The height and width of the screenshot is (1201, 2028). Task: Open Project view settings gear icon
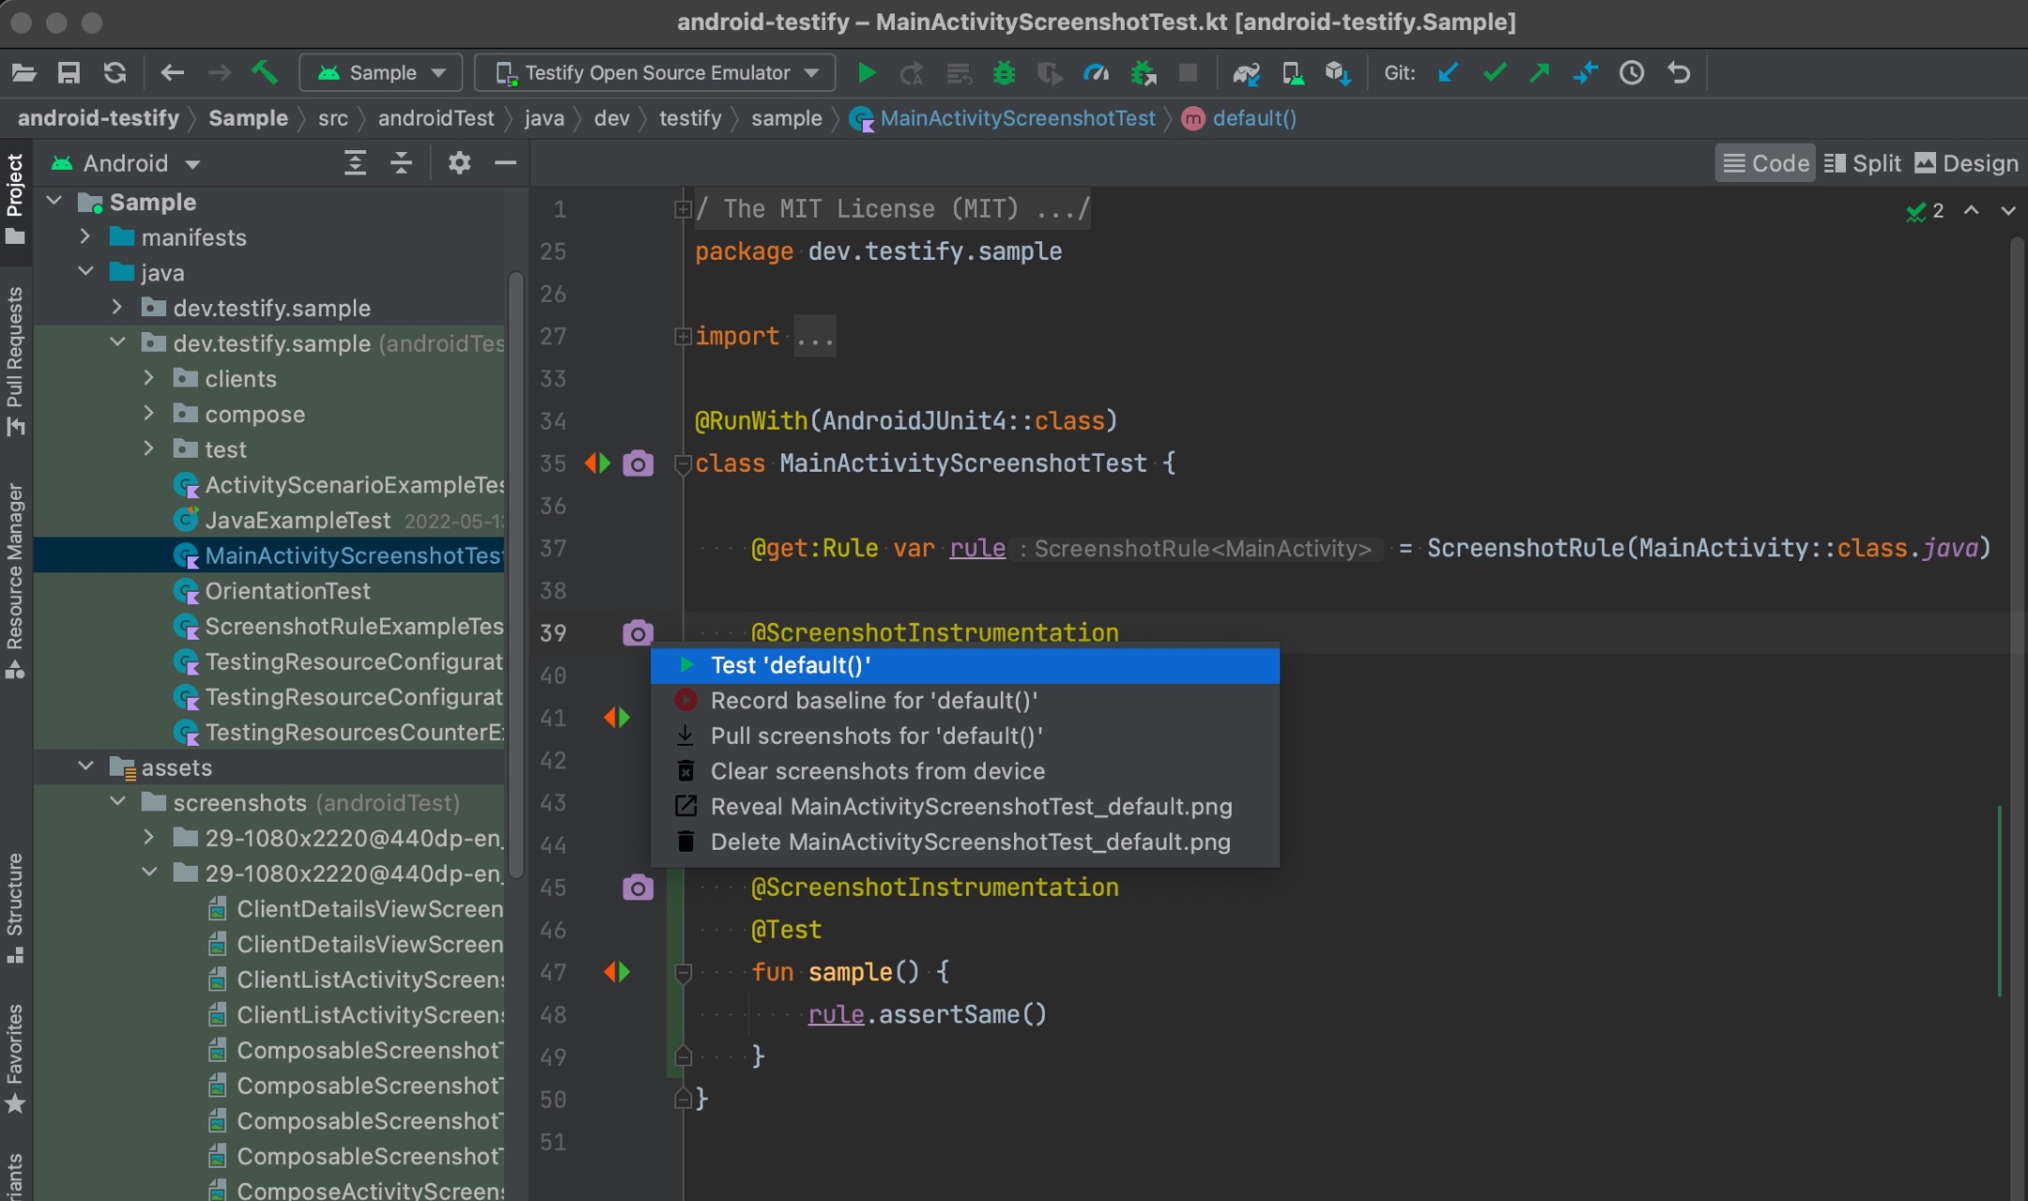459,162
